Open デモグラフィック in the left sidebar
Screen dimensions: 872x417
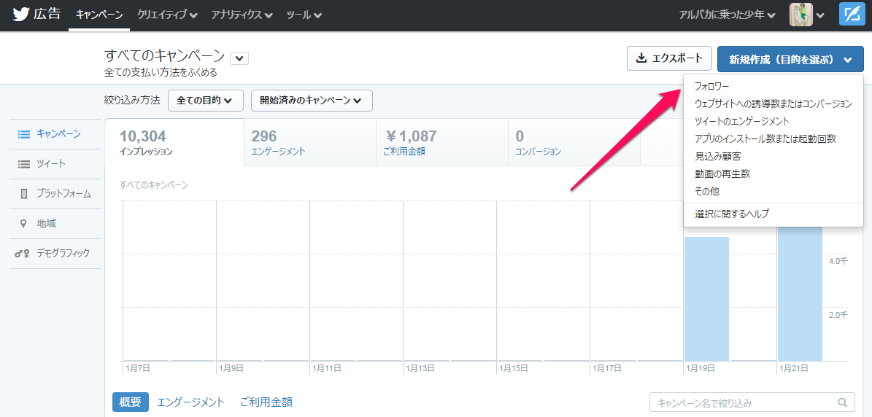coord(62,254)
